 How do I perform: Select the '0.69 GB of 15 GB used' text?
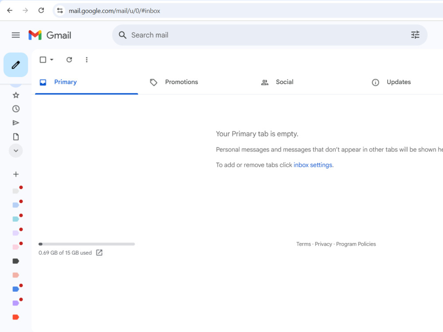point(65,253)
